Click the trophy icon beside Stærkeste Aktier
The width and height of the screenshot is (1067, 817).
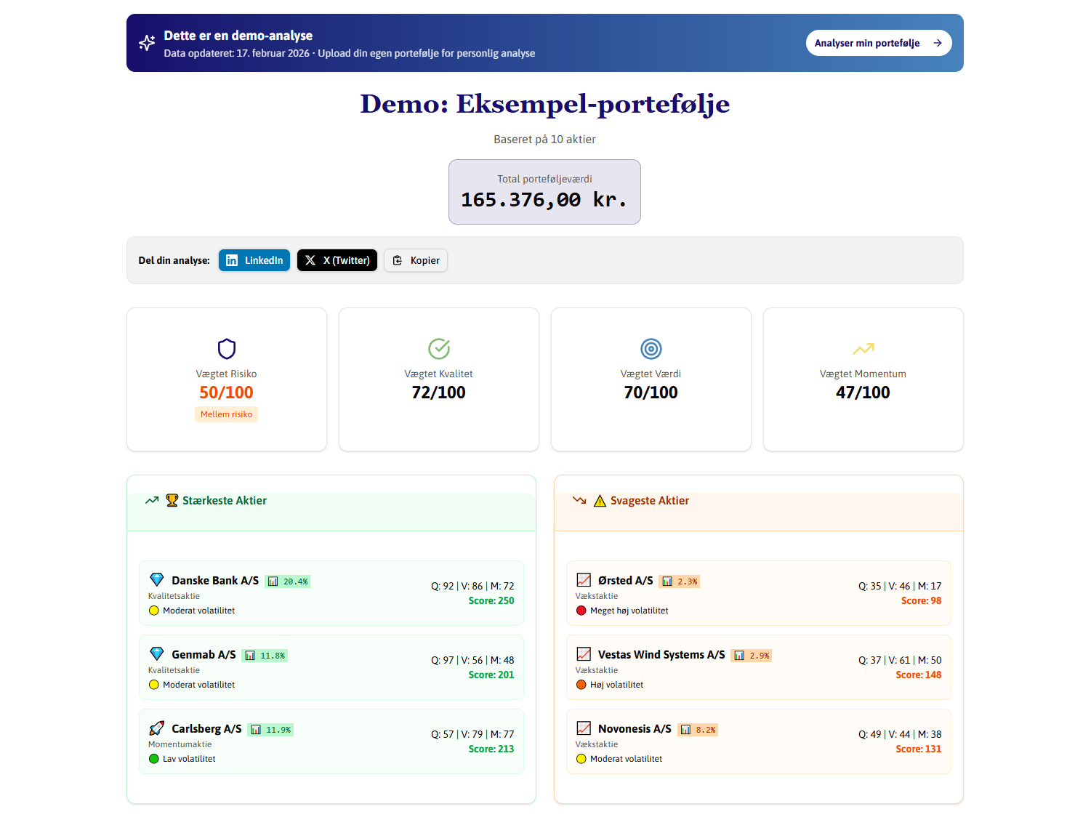click(172, 500)
